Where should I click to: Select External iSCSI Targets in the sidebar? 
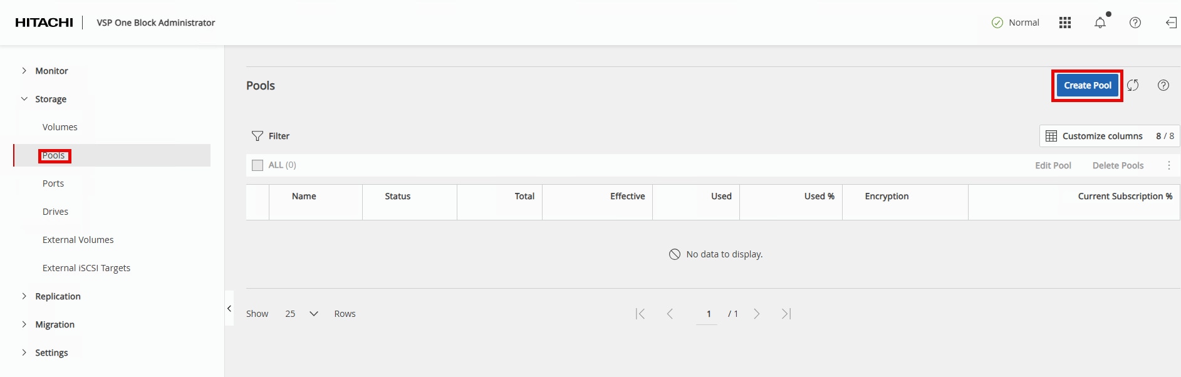point(86,267)
